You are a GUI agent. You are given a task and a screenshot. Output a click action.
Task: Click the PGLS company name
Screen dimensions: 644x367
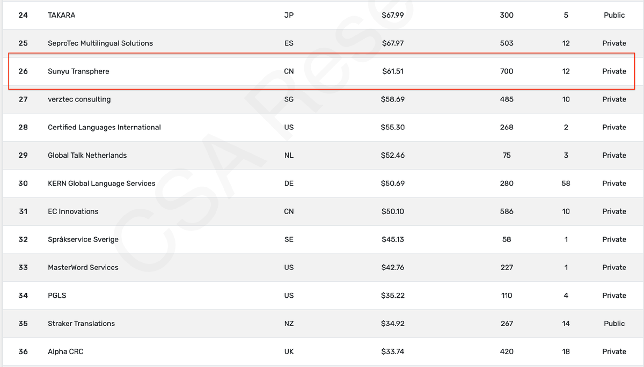(x=57, y=296)
